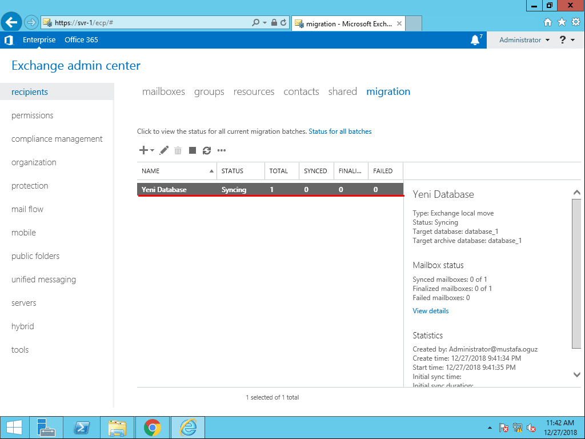The image size is (585, 439).
Task: Open the Help question mark menu
Action: point(567,40)
